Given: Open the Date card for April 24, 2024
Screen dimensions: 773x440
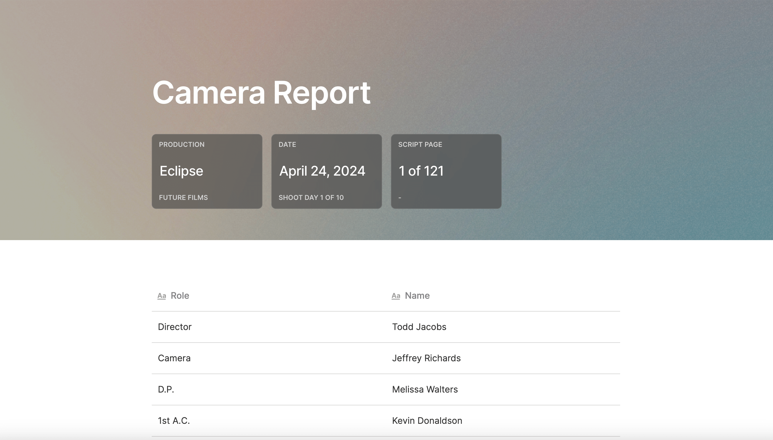Looking at the screenshot, I should [327, 171].
